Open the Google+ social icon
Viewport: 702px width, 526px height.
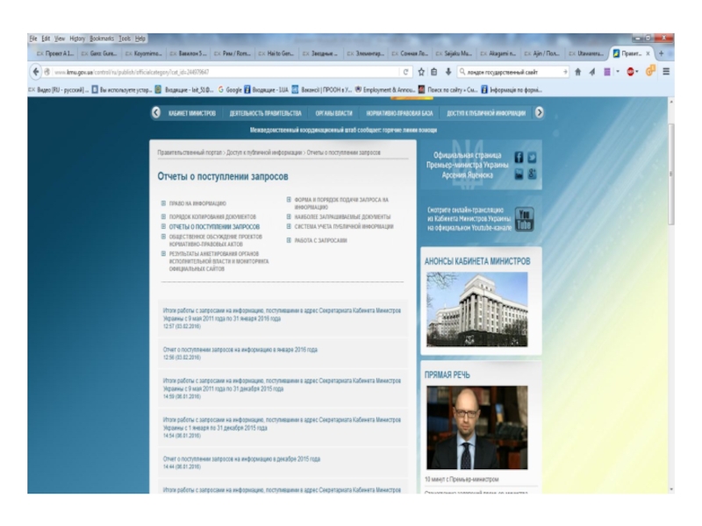[532, 174]
